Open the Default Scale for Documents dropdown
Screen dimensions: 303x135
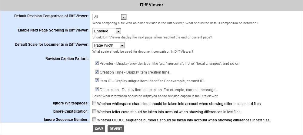(x=108, y=45)
